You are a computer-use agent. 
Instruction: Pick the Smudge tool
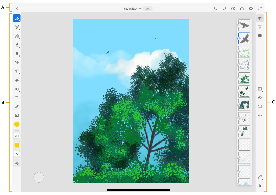pos(17,53)
